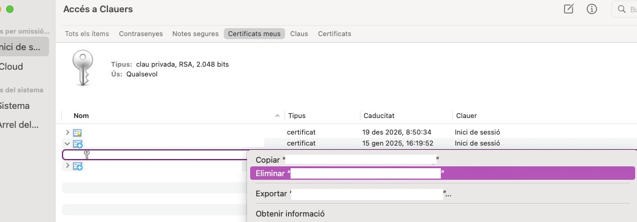Switch to Claus tab

point(299,34)
